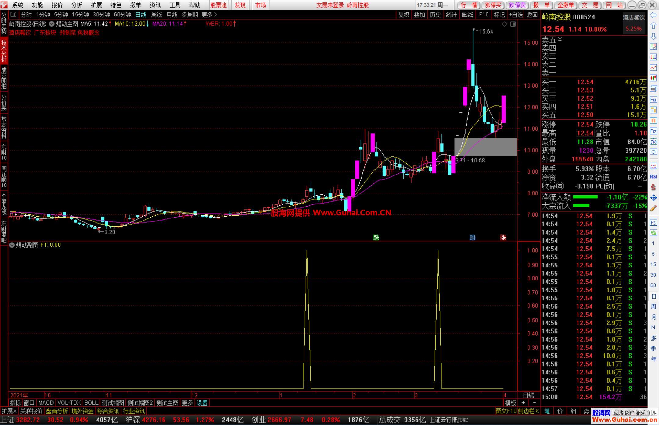
Task: Click the minus zoom button beside 模板
Action: [x=534, y=403]
